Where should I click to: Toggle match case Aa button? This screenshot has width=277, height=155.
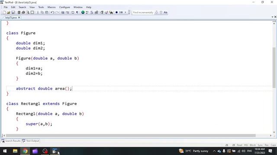click(165, 12)
